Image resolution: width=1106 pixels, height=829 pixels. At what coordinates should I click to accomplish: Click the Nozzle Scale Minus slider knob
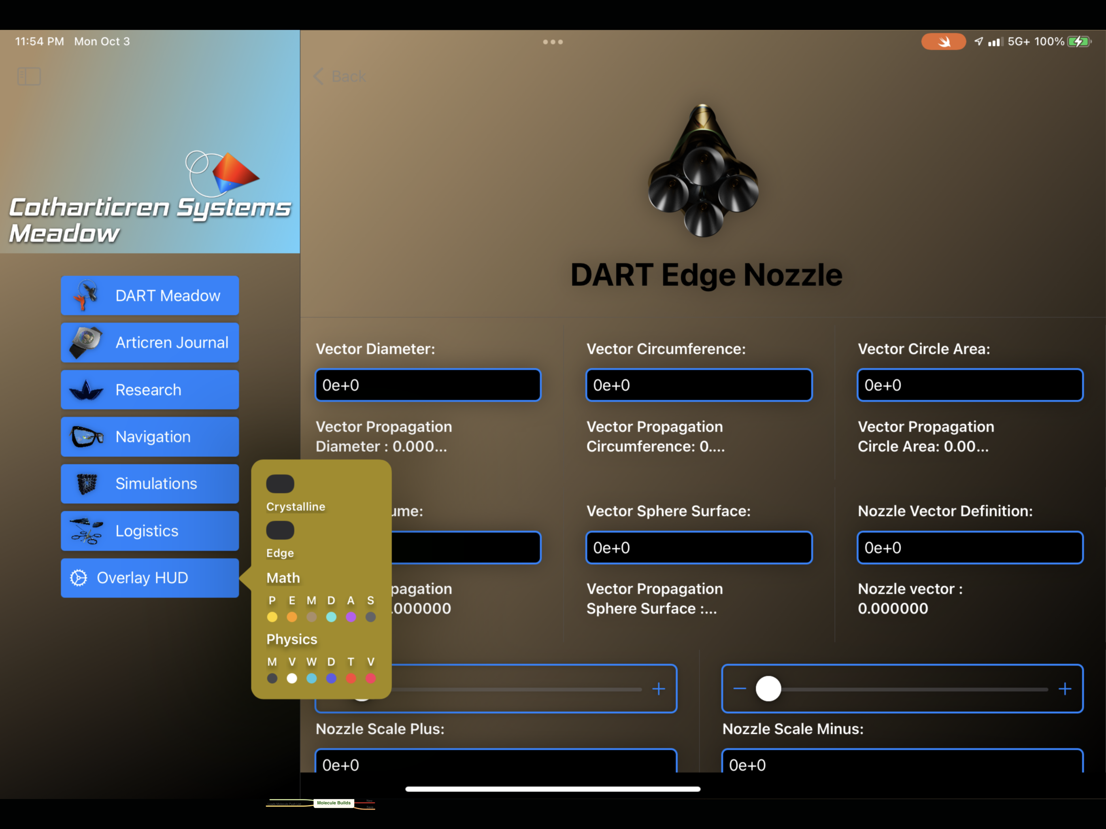point(768,689)
